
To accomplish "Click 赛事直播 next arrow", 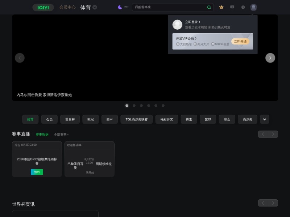I will 273,134.
